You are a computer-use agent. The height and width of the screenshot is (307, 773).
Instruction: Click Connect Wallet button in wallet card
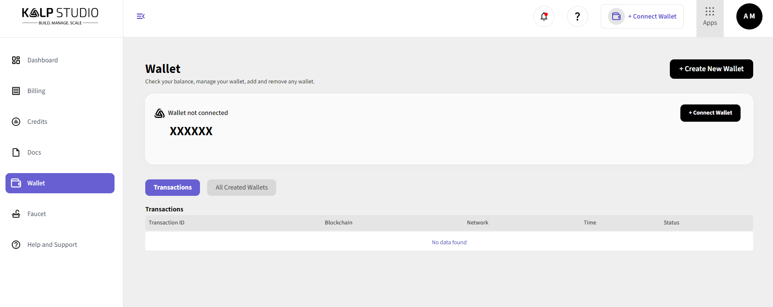pos(710,113)
